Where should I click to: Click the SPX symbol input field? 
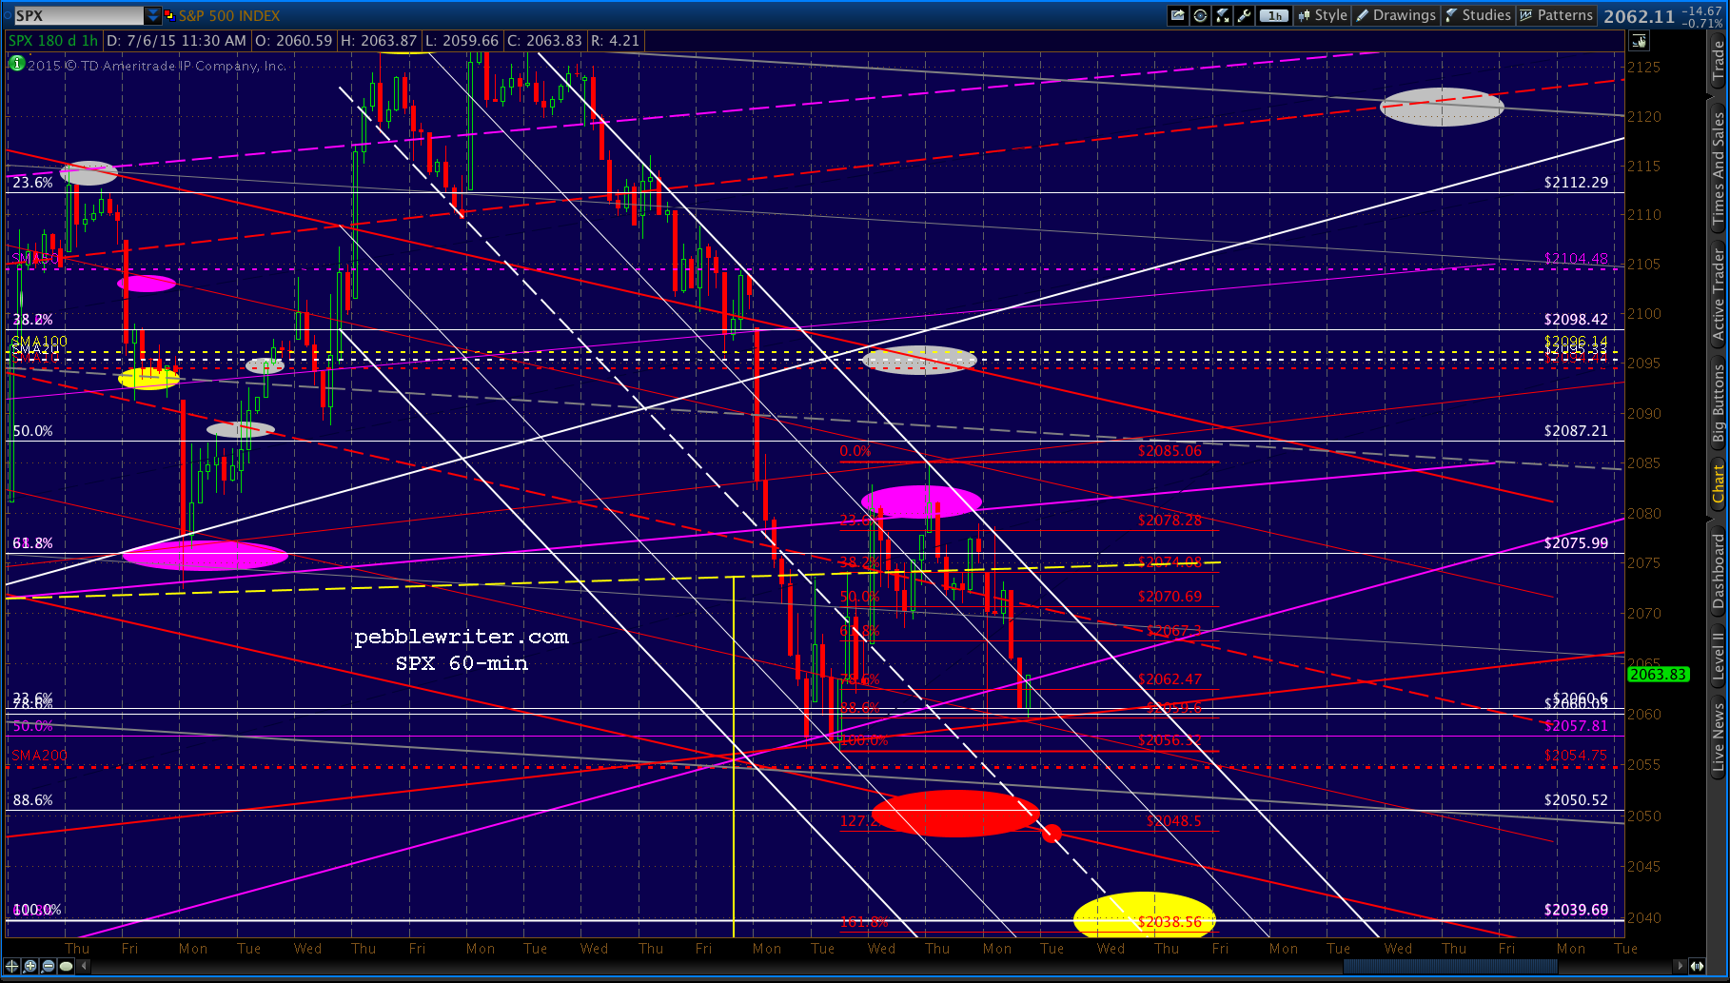(78, 15)
